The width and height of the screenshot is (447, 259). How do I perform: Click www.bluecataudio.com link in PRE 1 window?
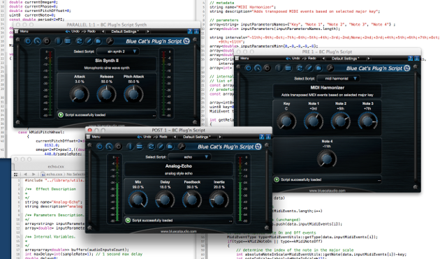(328, 191)
